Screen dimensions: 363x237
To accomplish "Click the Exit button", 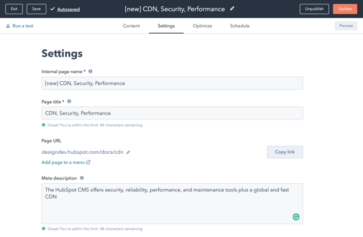I will point(14,9).
